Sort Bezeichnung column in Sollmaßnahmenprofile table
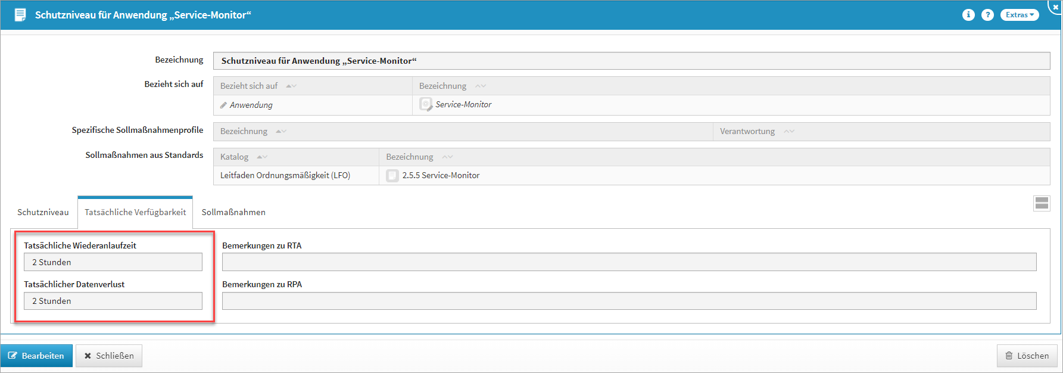 pyautogui.click(x=281, y=131)
